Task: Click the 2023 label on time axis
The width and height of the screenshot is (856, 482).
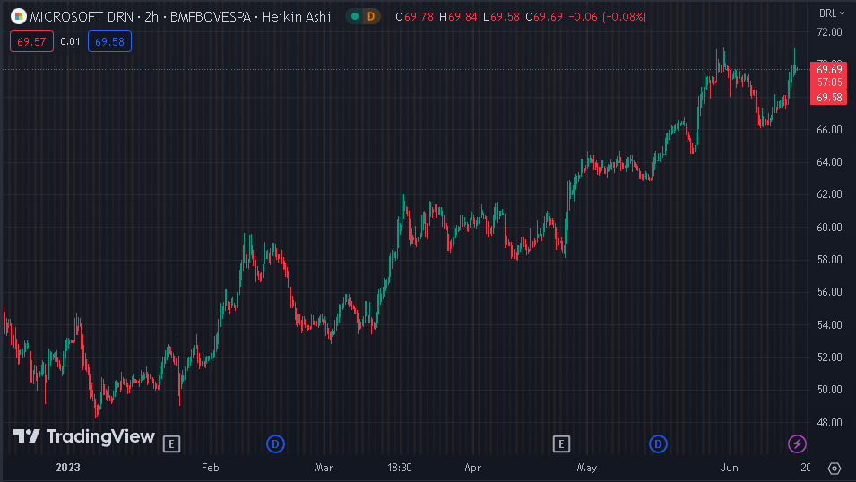Action: click(68, 468)
